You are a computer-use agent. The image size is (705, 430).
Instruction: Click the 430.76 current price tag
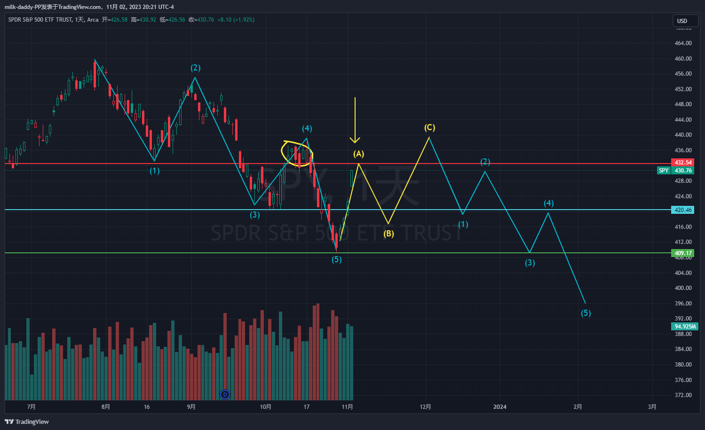683,171
